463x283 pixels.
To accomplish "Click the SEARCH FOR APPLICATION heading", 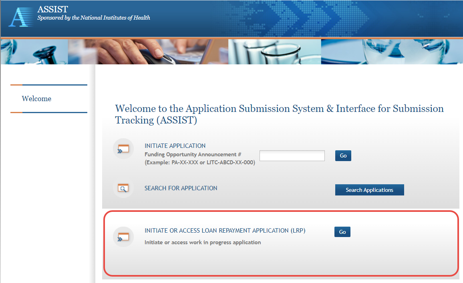I will pos(181,188).
